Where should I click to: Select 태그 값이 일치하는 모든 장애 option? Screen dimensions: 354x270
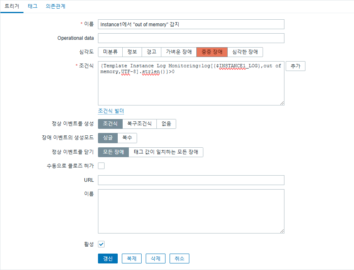[166, 152]
